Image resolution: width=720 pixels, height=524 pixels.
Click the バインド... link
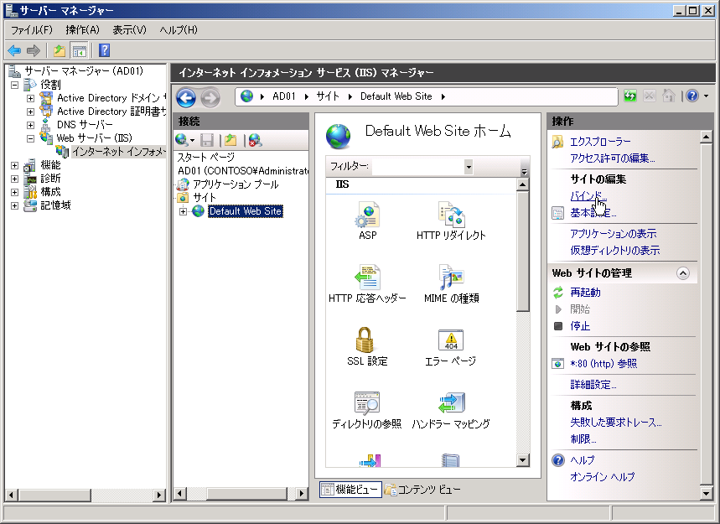[588, 196]
